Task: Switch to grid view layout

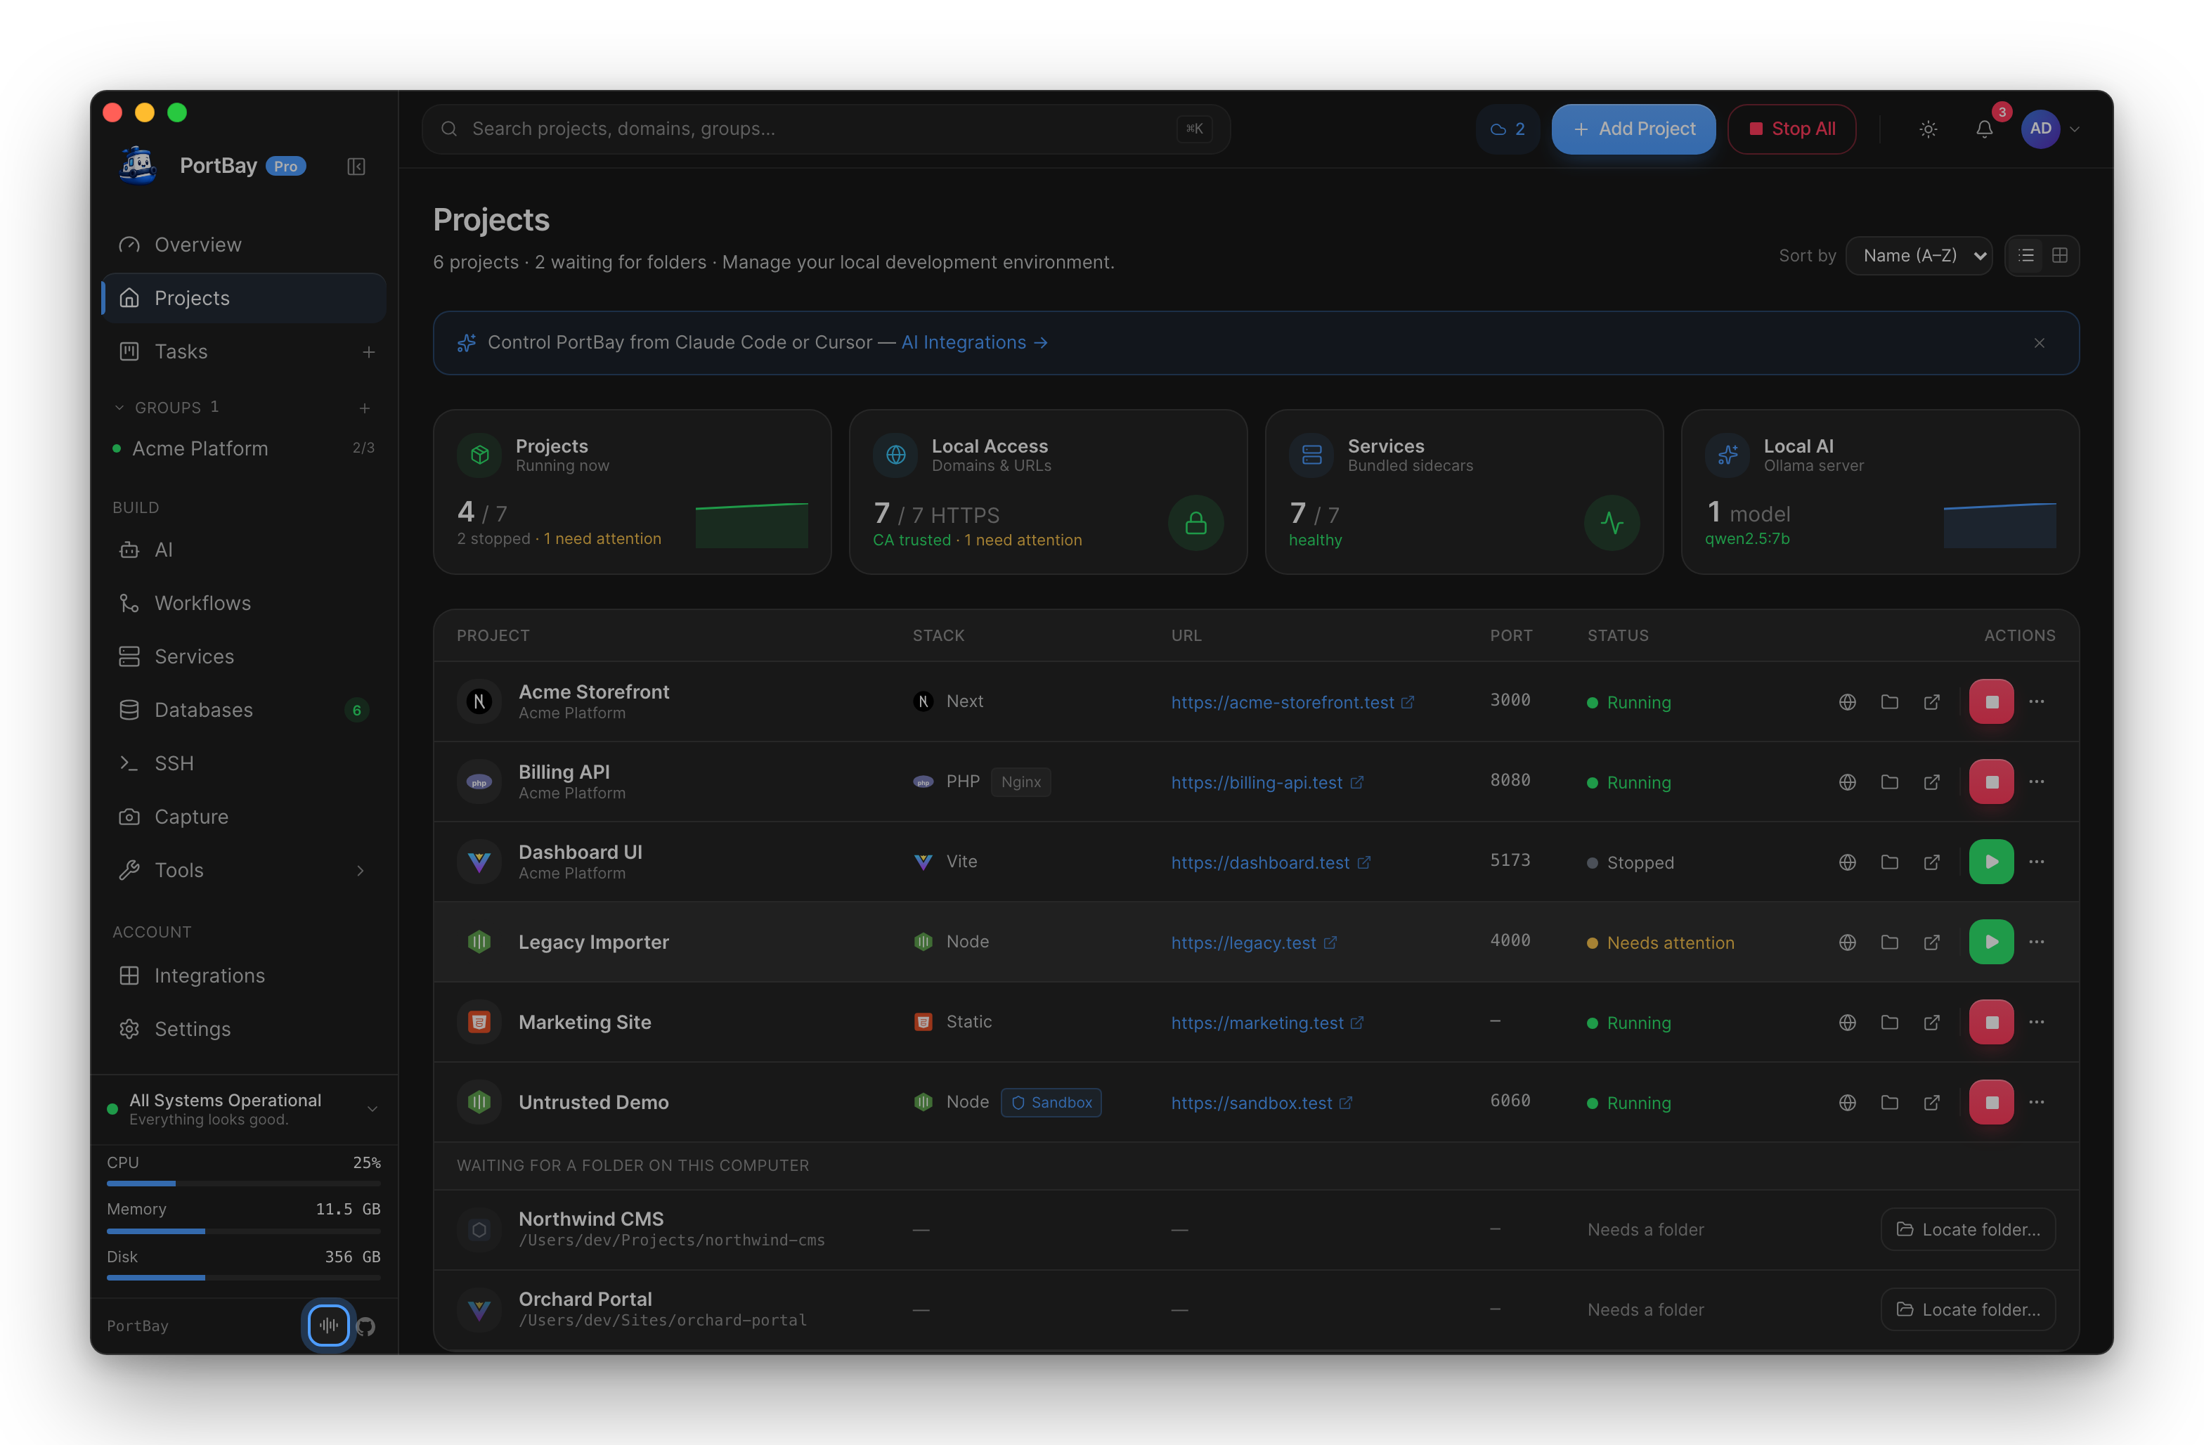Action: coord(2059,256)
